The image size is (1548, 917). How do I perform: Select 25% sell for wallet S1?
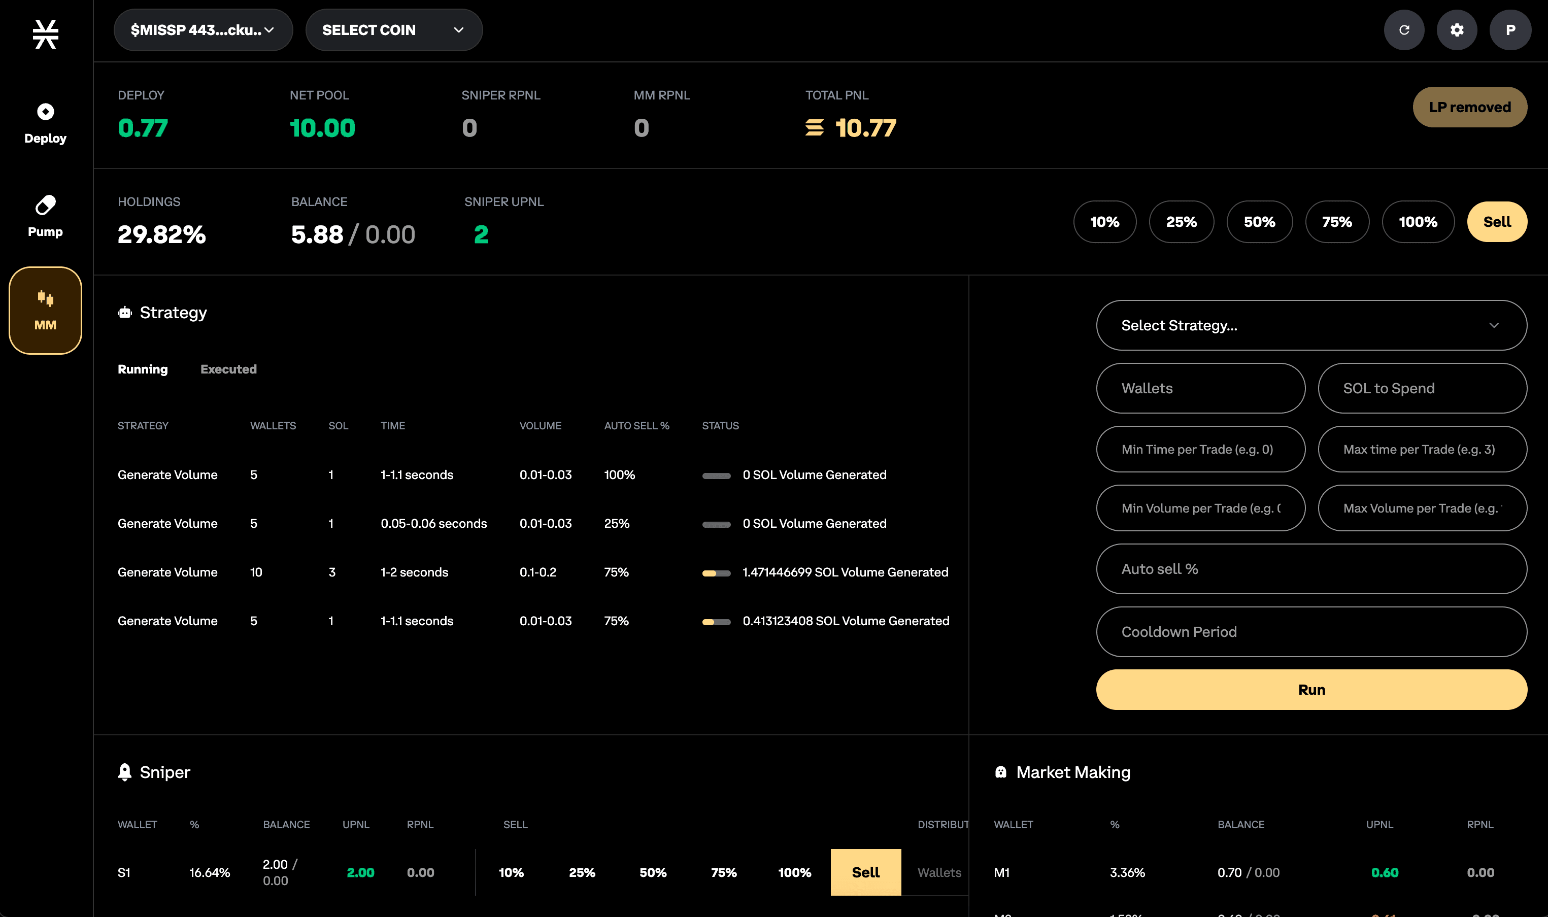point(582,872)
